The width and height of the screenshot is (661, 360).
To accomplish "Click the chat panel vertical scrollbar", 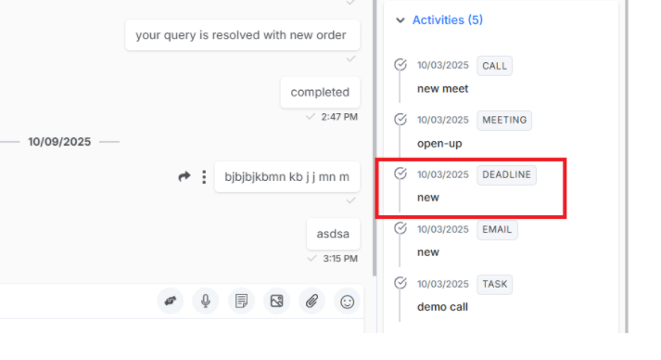I will click(x=375, y=138).
